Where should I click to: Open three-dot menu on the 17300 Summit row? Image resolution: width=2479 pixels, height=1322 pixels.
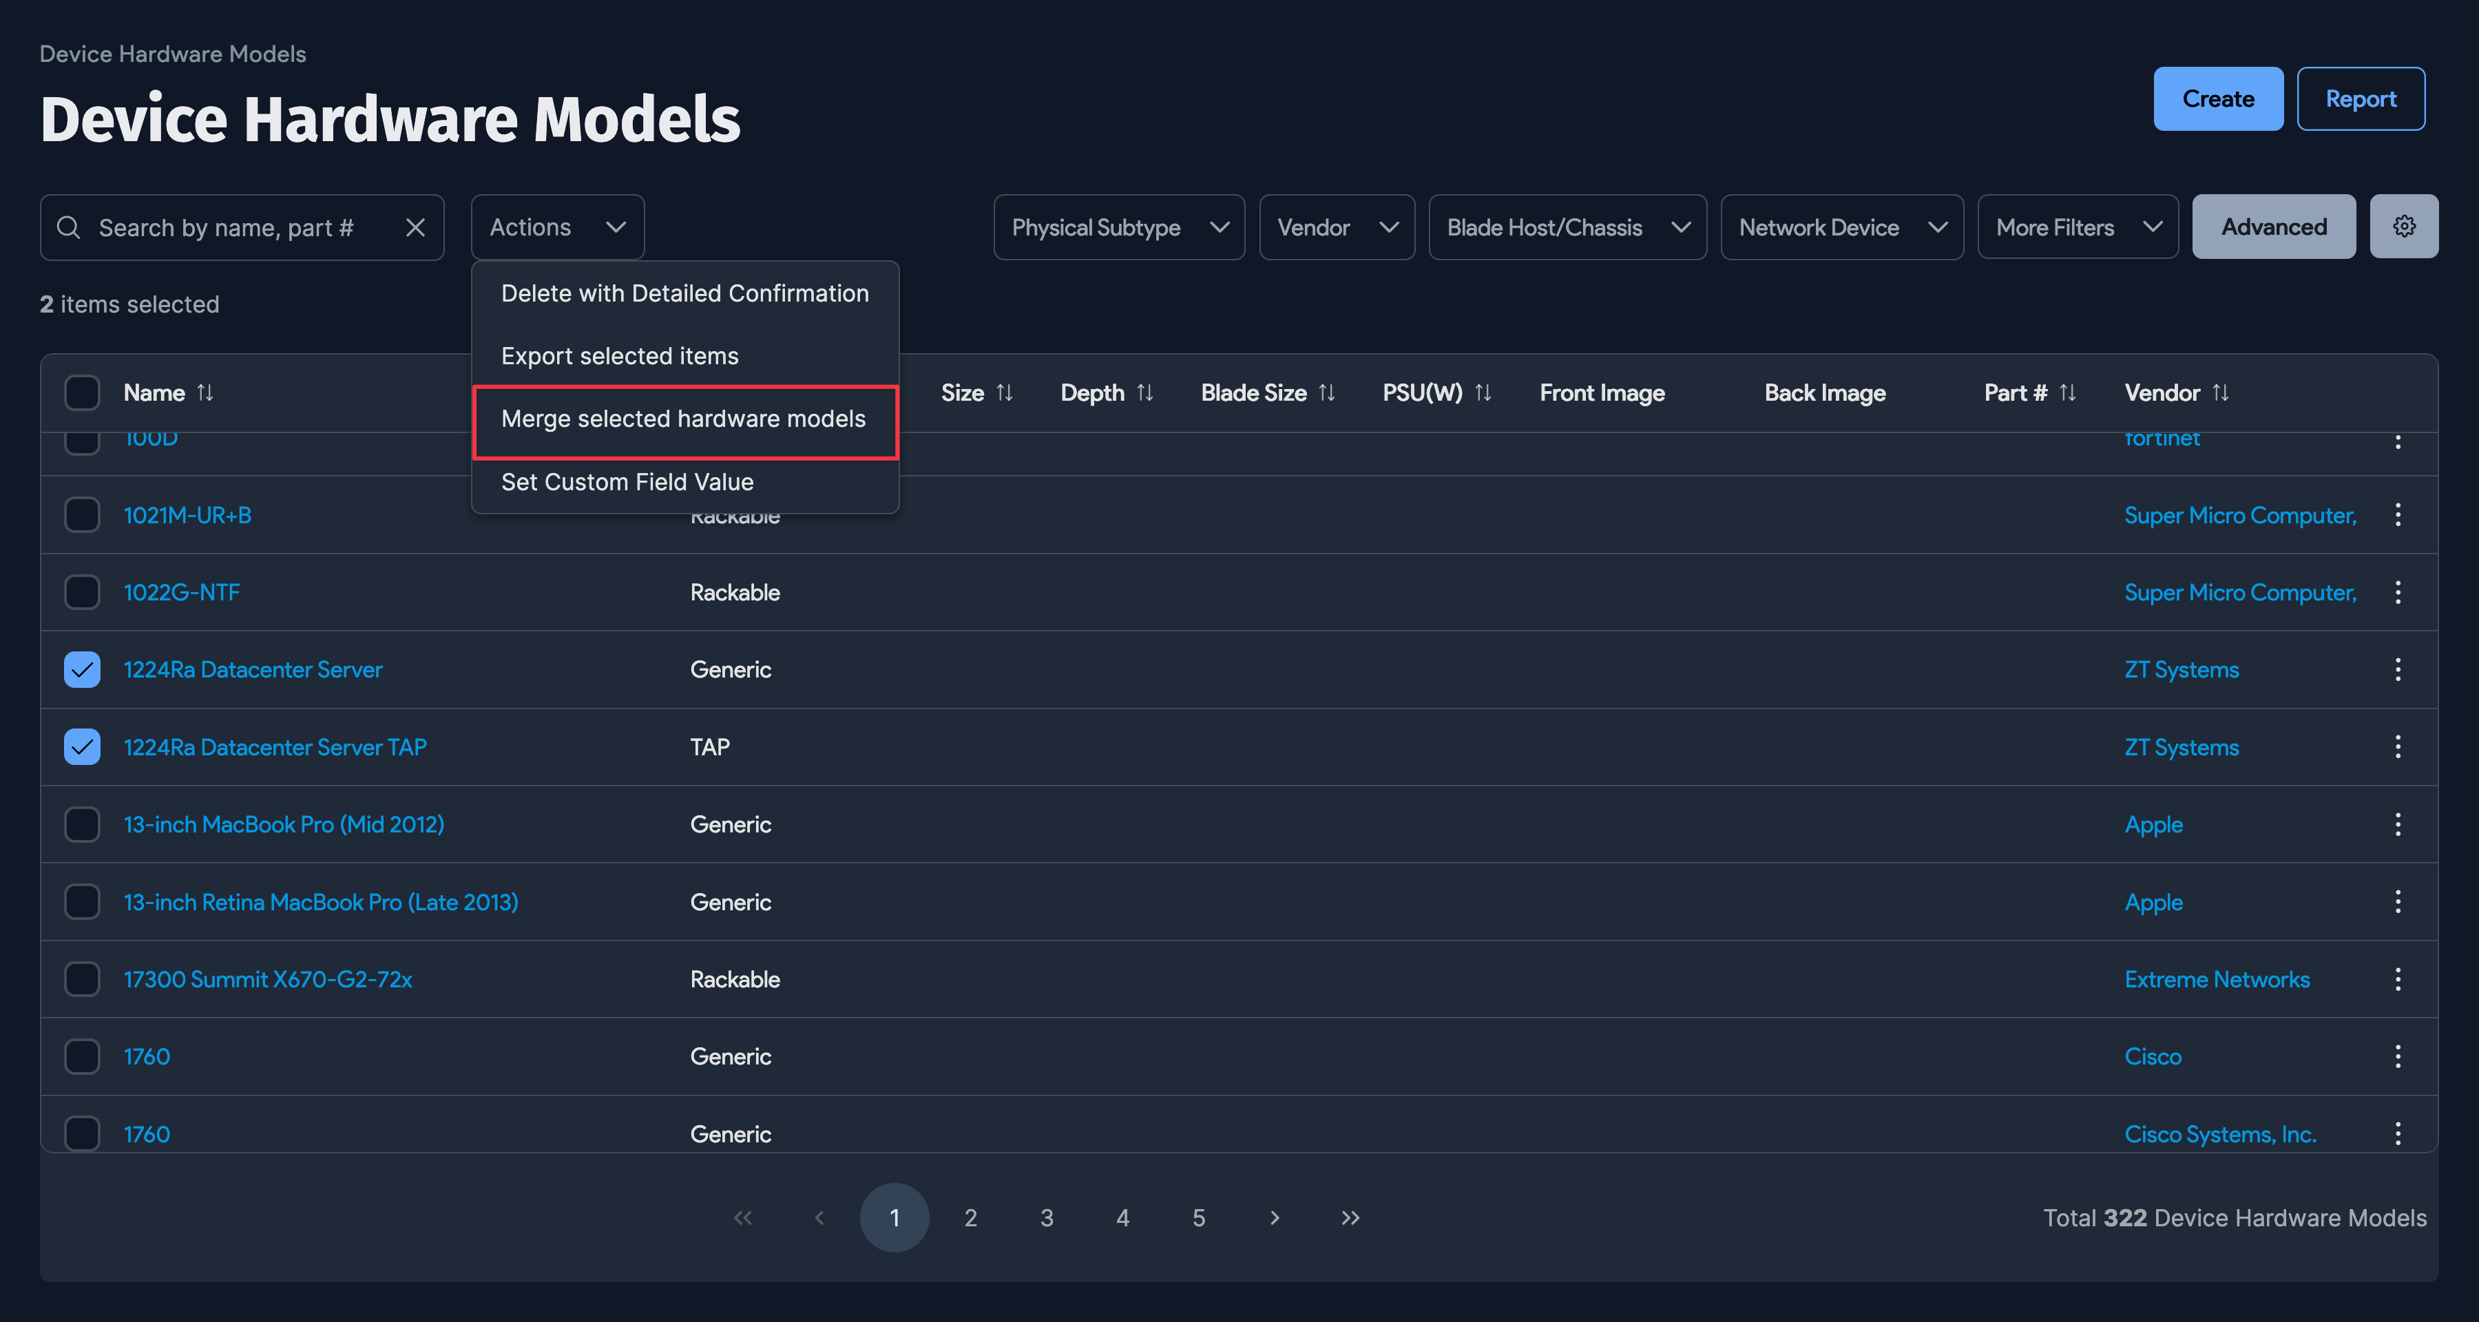[2398, 978]
